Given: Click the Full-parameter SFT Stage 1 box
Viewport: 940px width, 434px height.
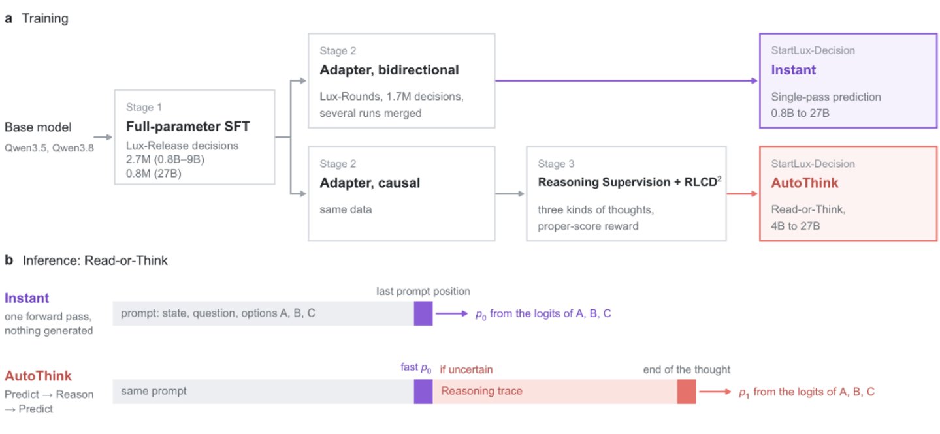Looking at the screenshot, I should click(x=195, y=138).
